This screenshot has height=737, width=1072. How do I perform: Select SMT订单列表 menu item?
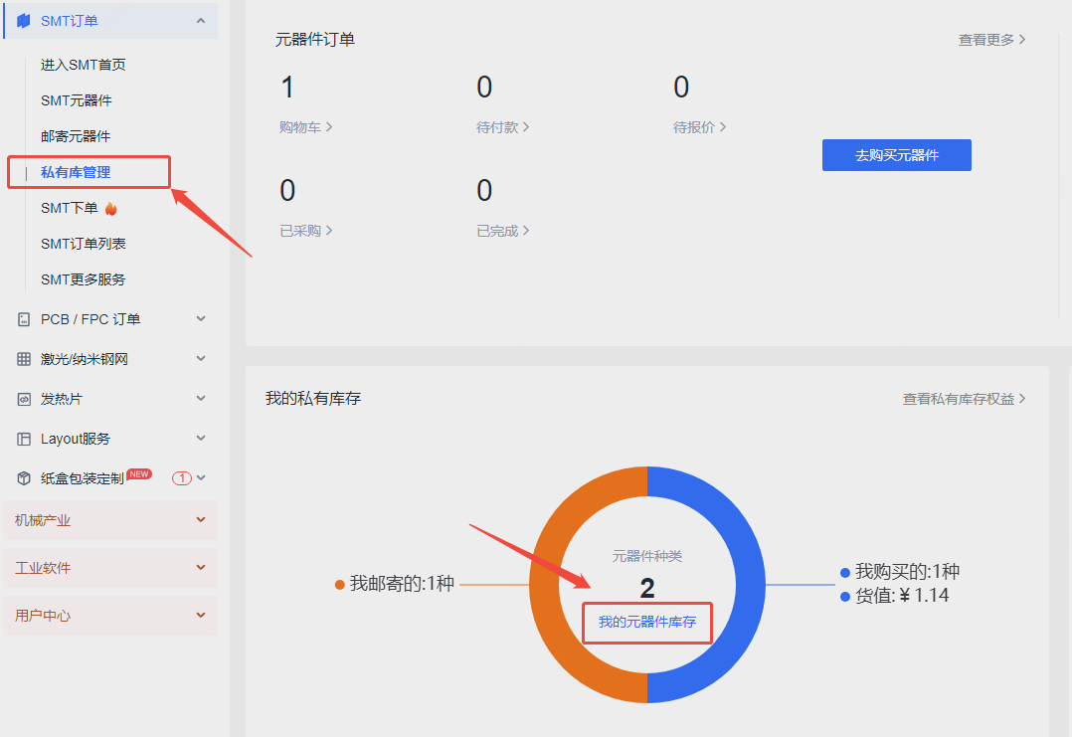point(84,244)
